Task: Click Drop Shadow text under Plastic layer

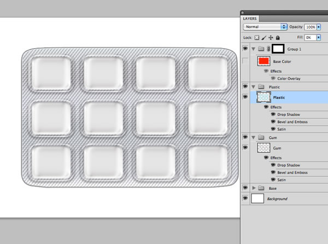Action: pyautogui.click(x=289, y=114)
